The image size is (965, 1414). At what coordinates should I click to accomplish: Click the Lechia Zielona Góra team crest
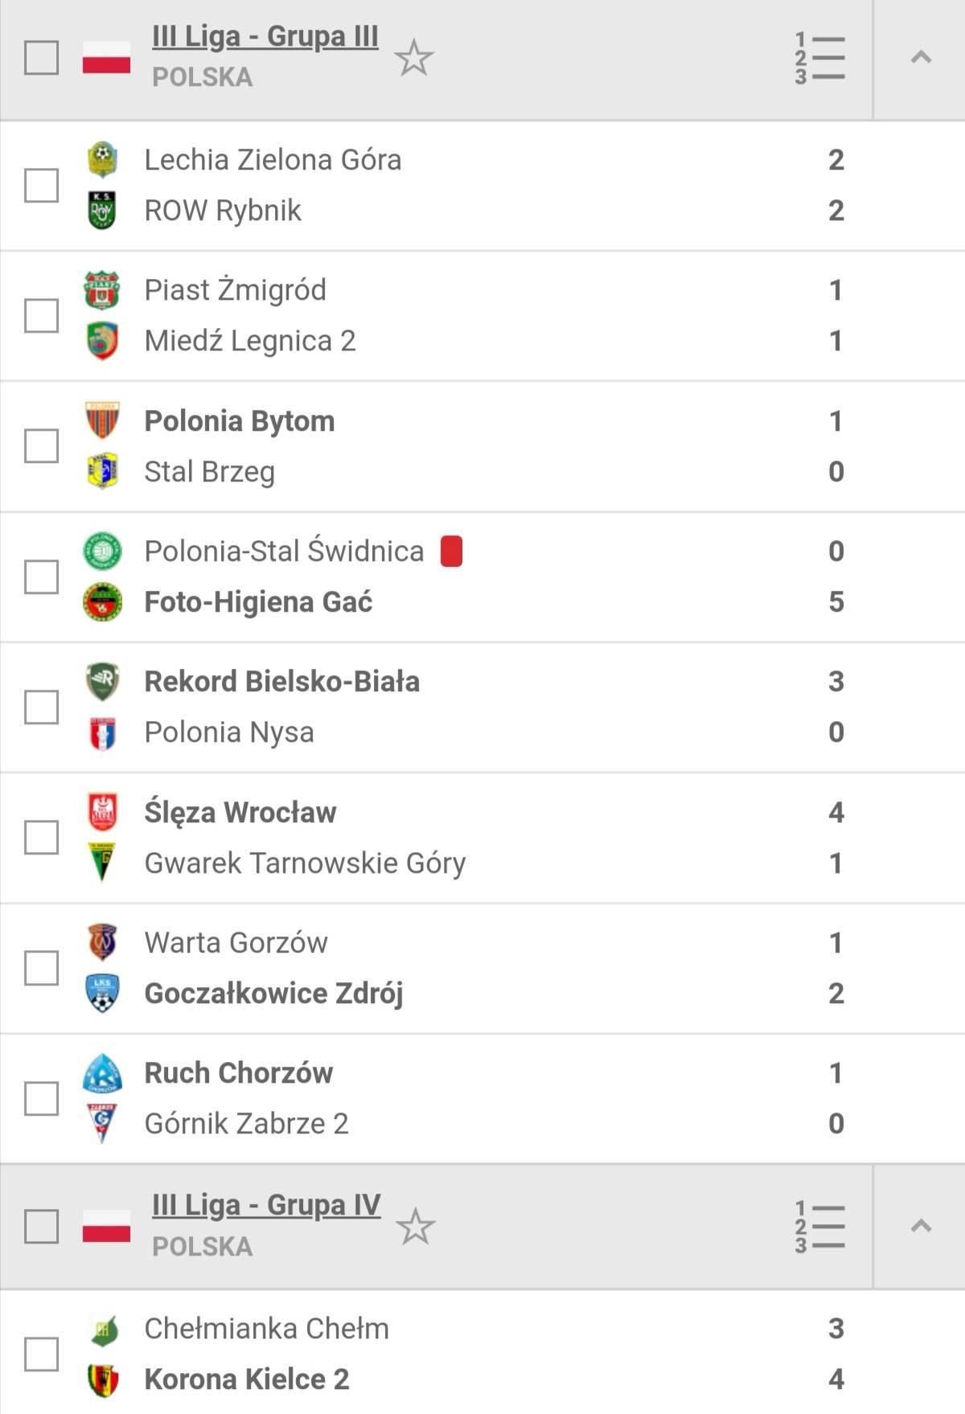(x=102, y=159)
